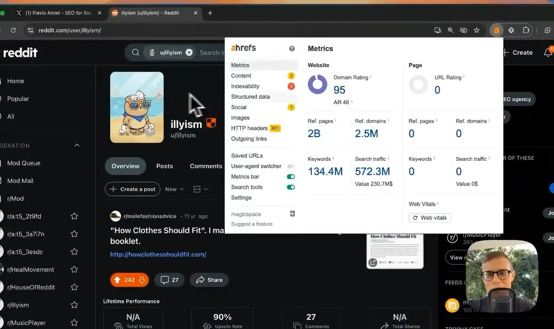Click the browser address bar URL
554x329 pixels.
pos(69,30)
